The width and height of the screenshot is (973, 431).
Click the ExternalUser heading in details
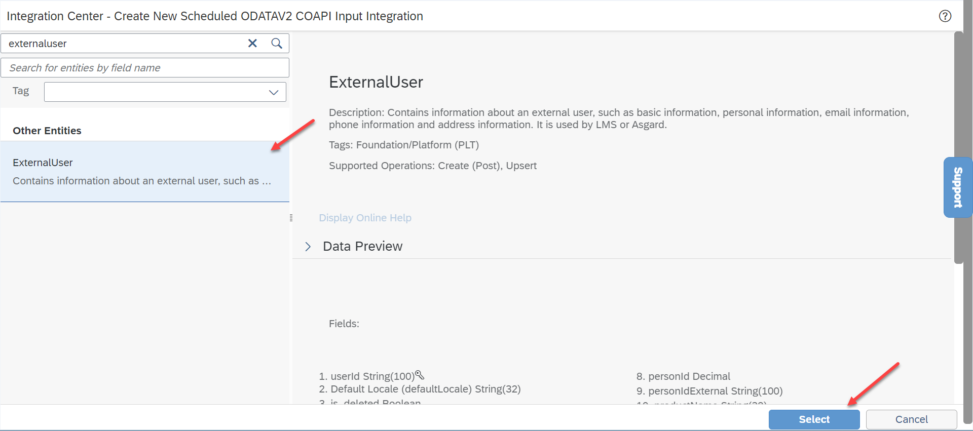point(376,82)
